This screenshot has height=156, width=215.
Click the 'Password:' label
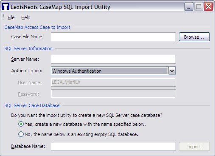tap(28, 94)
